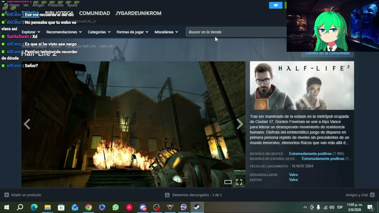Click the Half-Life 2 gameplay screenshot
This screenshot has height=213, width=379.
pos(133,124)
